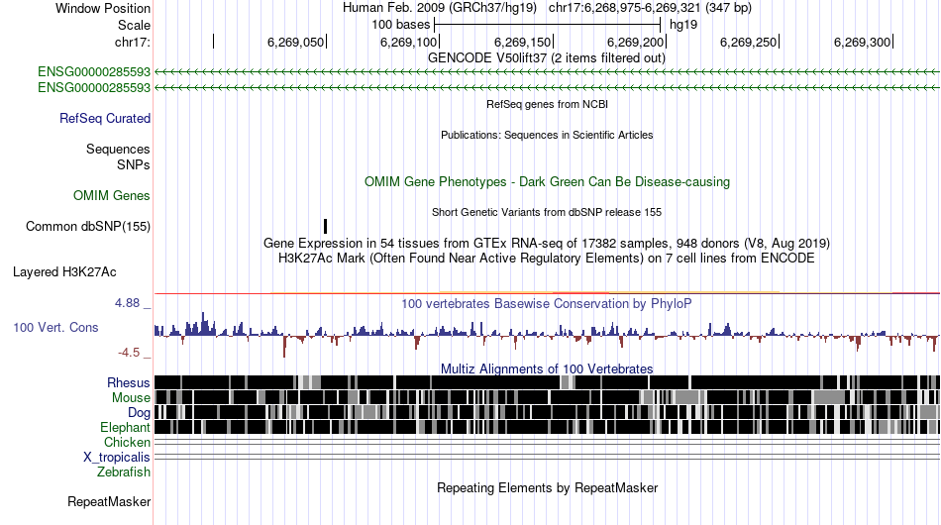Select the Zebrafish alignment row label
The width and height of the screenshot is (941, 525).
click(x=124, y=472)
